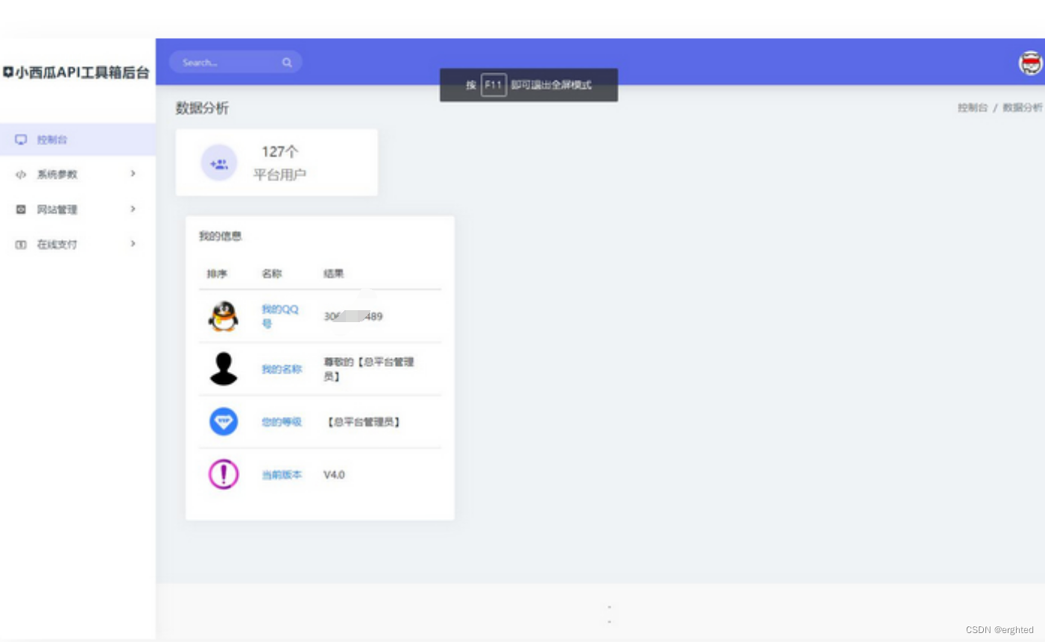
Task: Click the 网站管理 sidebar icon
Action: pos(20,209)
